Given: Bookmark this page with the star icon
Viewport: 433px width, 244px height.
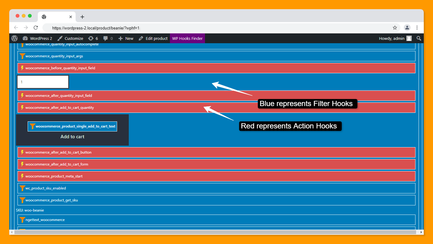Looking at the screenshot, I should pyautogui.click(x=395, y=28).
